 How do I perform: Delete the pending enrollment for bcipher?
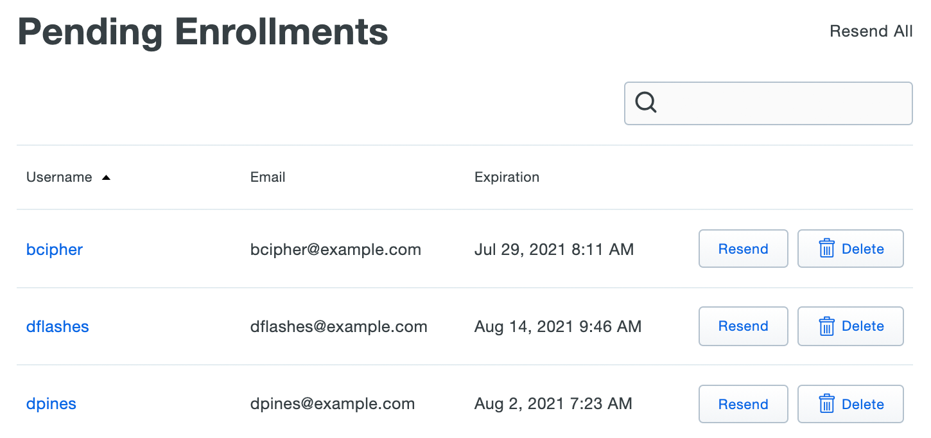[x=851, y=249]
